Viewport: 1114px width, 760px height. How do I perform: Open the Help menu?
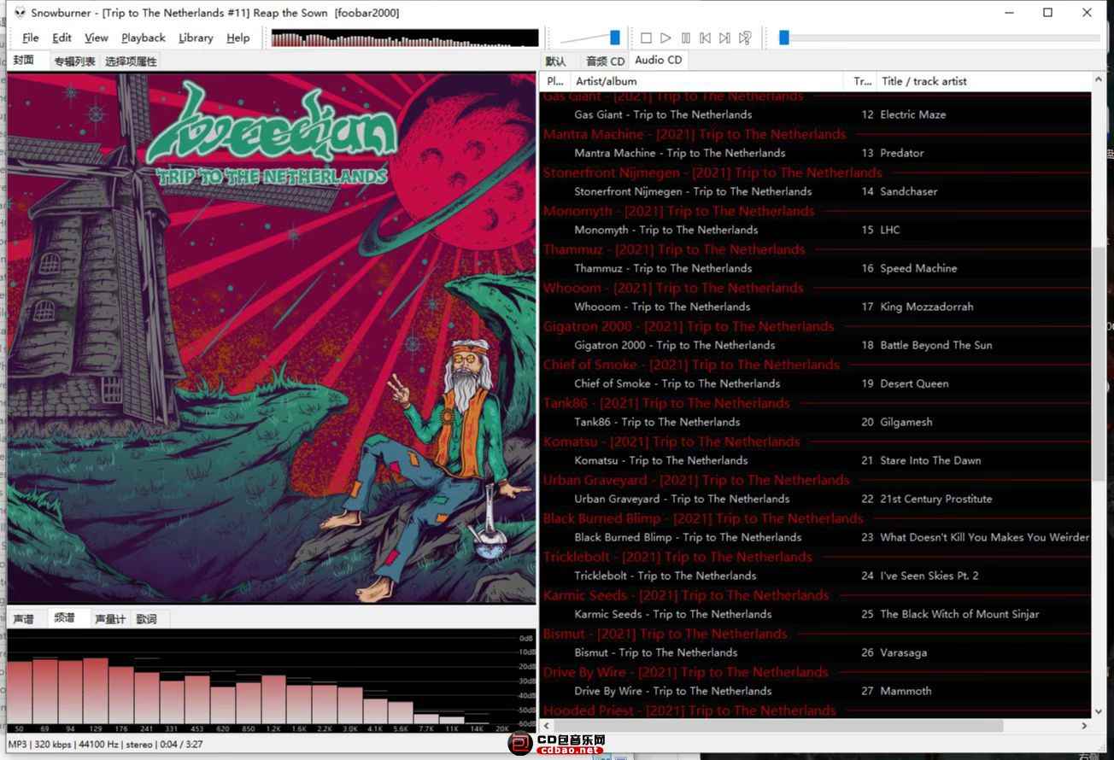click(x=238, y=38)
